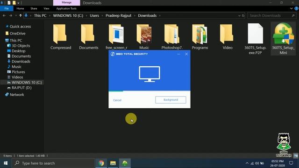
Task: Click the installer progress bar
Action: [149, 91]
